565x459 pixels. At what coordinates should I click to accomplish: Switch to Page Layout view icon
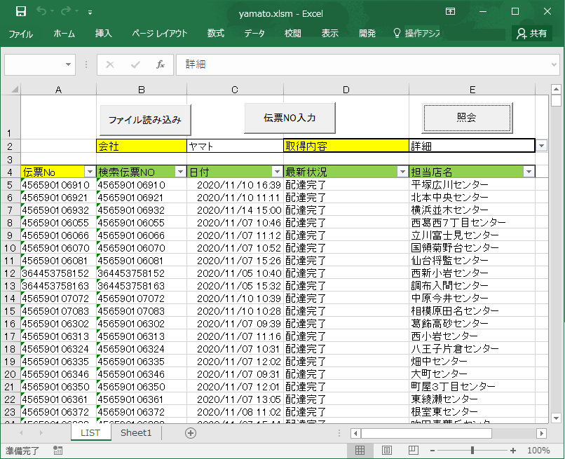tap(387, 451)
